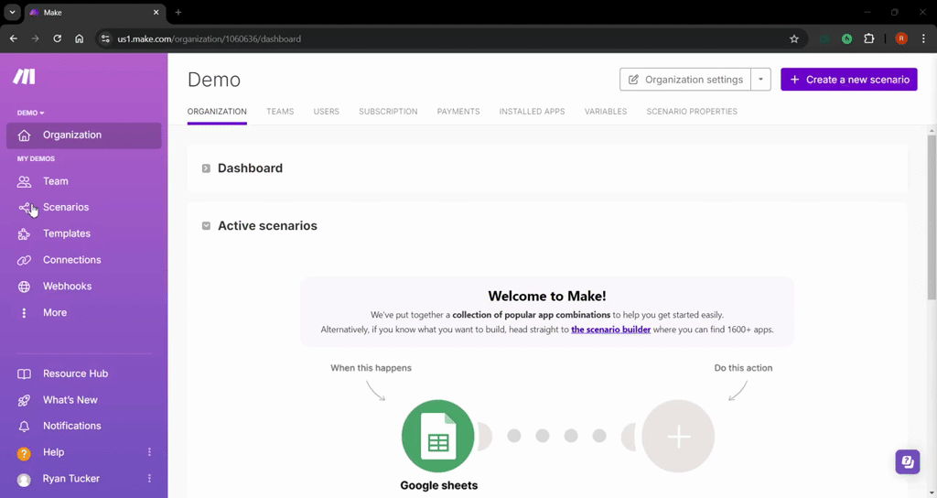Switch to the Subscription tab
The image size is (937, 498).
[x=388, y=111]
